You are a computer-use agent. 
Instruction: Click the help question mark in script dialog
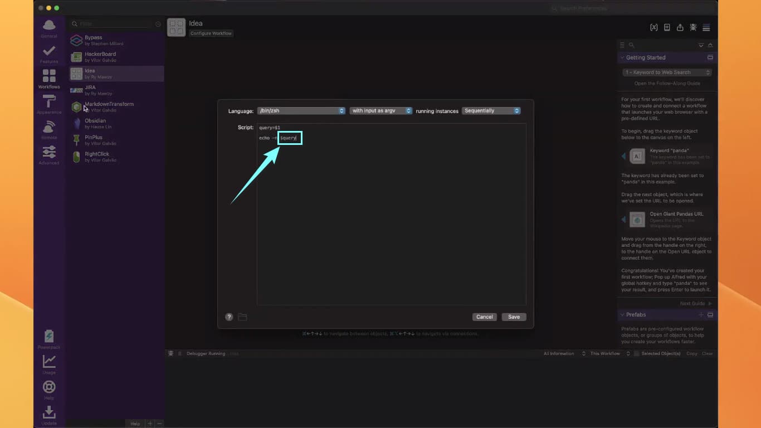229,317
